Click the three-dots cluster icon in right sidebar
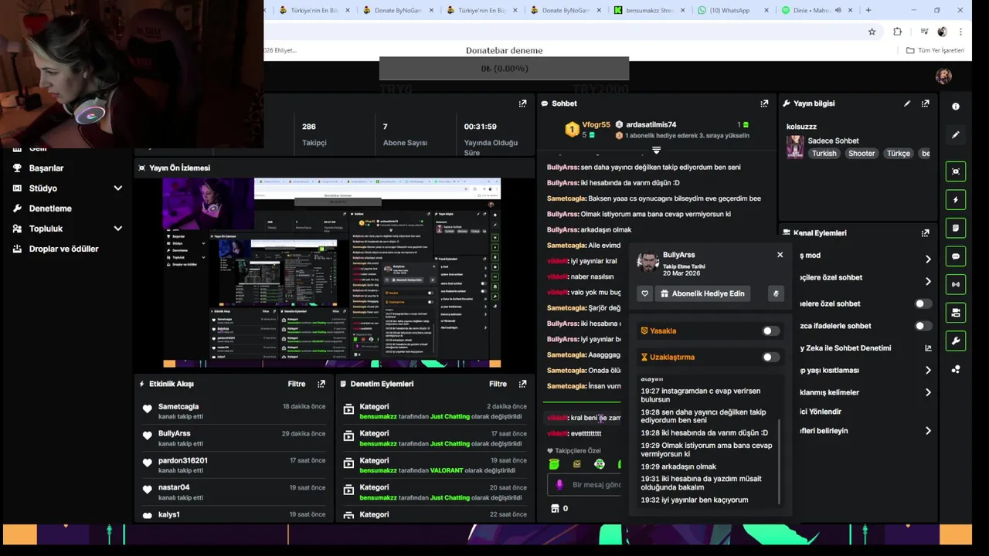This screenshot has width=989, height=556. pyautogui.click(x=956, y=369)
